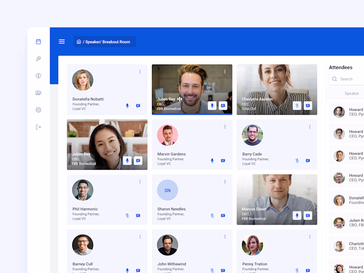Open Barry Cade's three-dot options menu
The width and height of the screenshot is (364, 273).
pyautogui.click(x=310, y=127)
